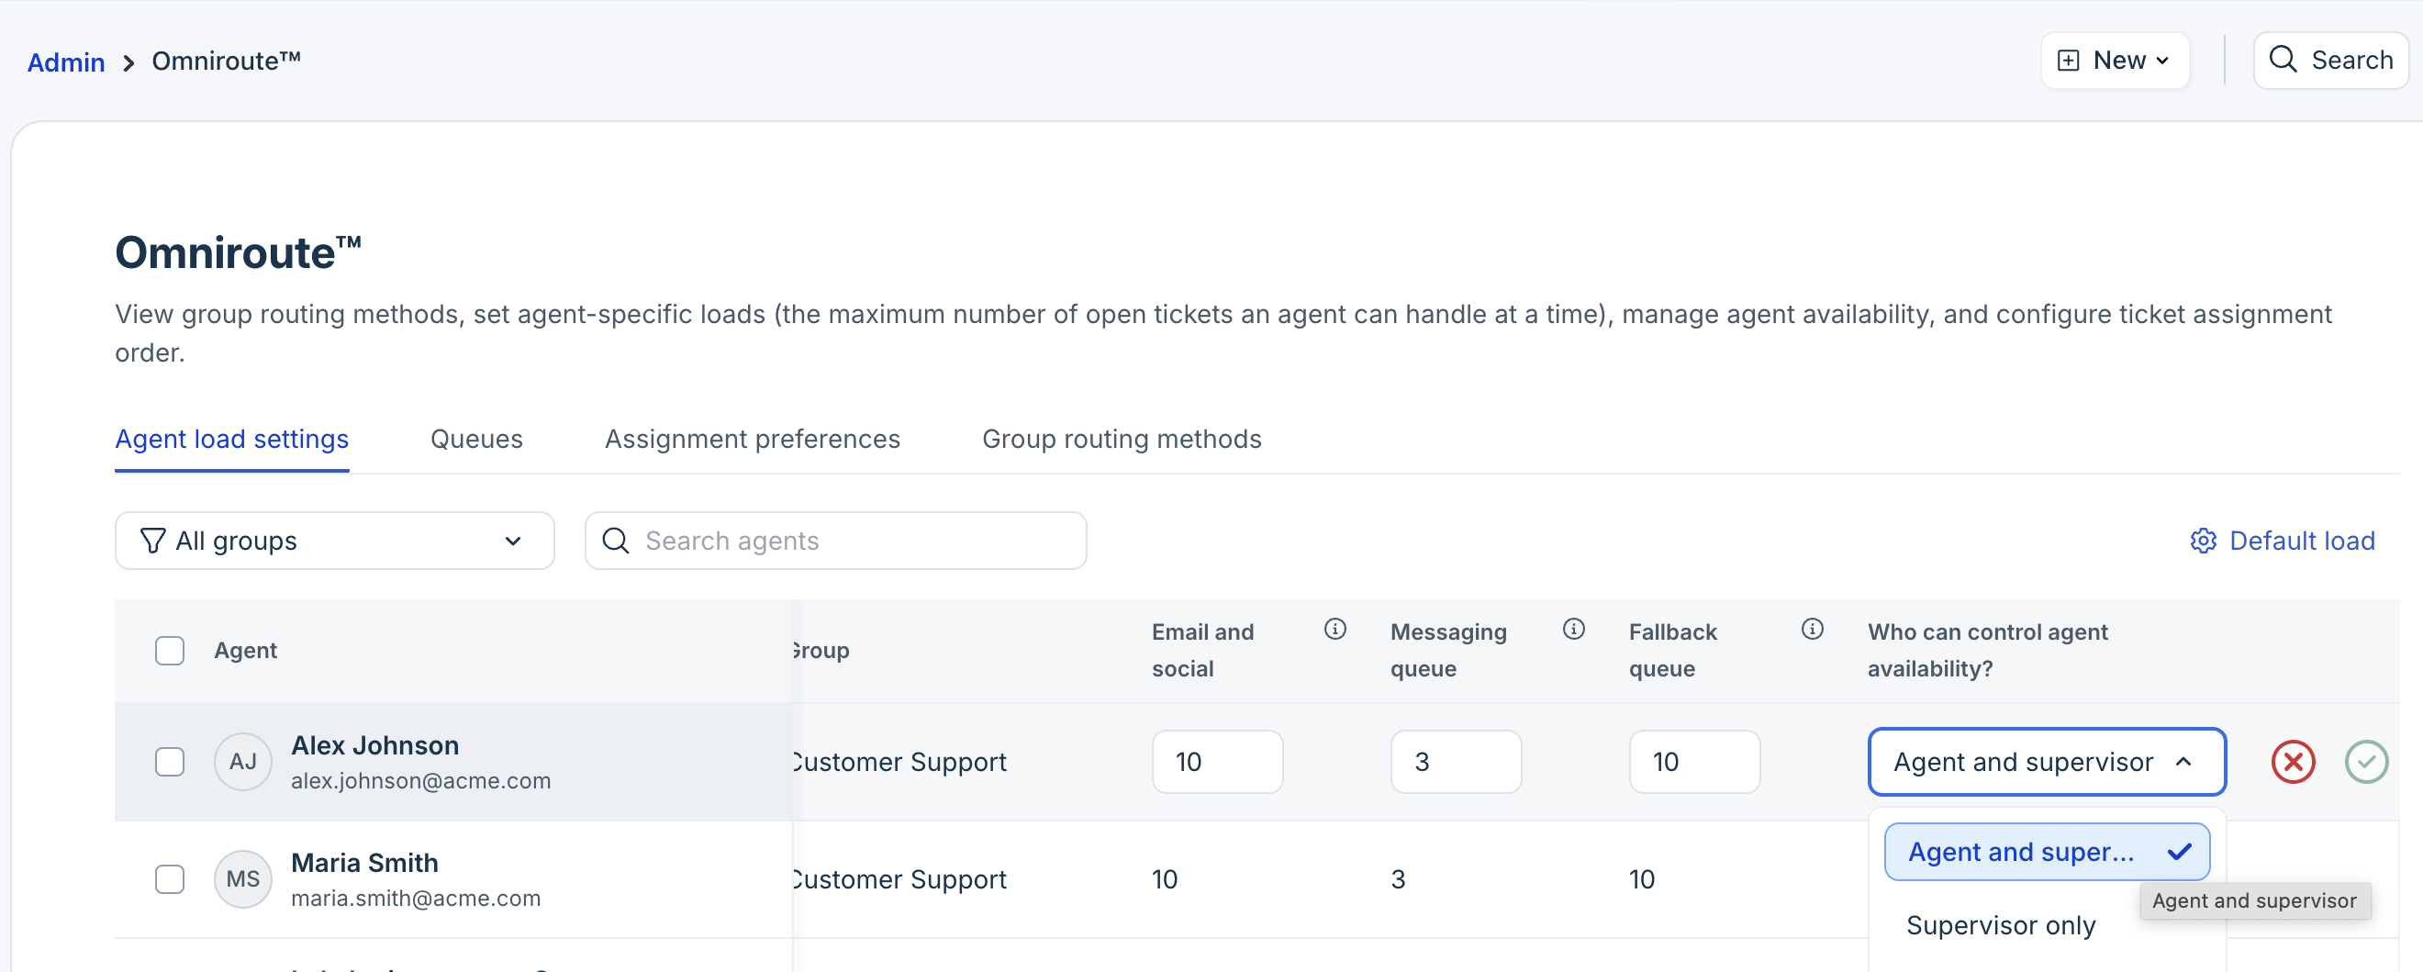Click Maria Smith's MS avatar
Screen dimensions: 2423x972
[242, 879]
